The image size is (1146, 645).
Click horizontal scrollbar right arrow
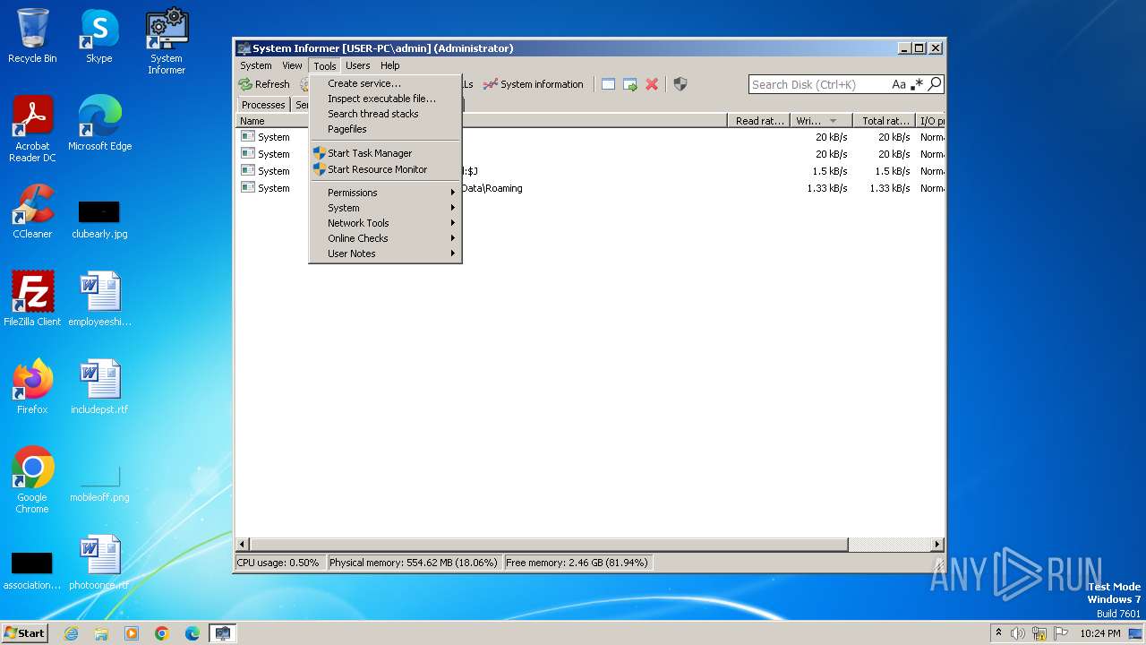coord(937,544)
